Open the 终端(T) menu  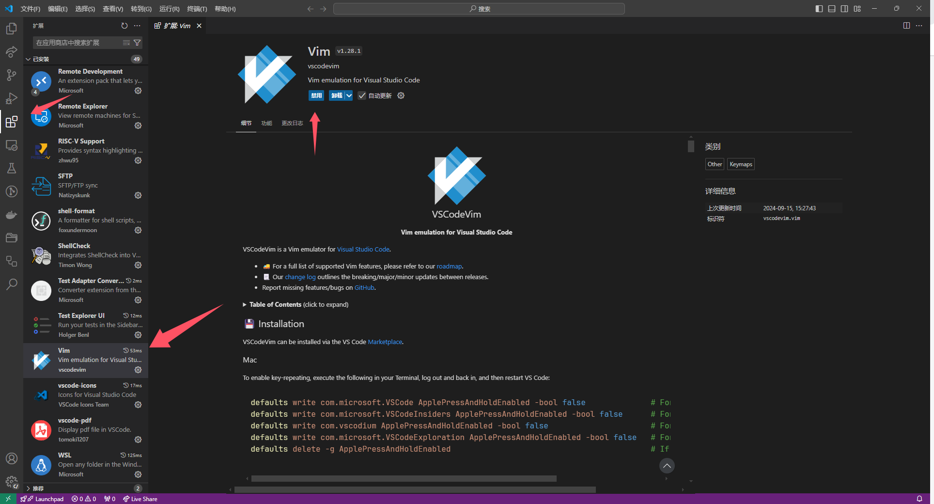[197, 9]
